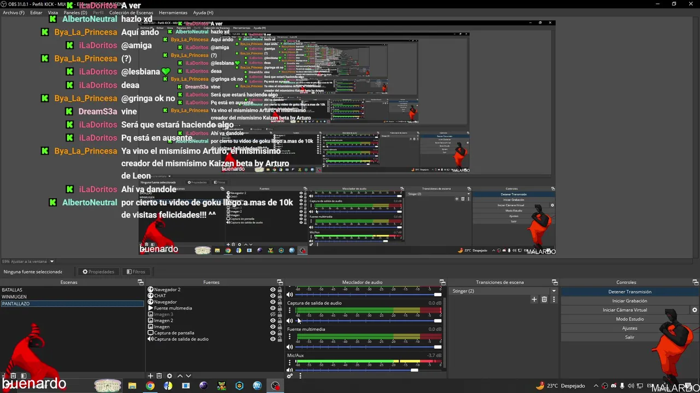Open the Ayuda (H) menu
This screenshot has height=393, width=700.
coord(203,13)
